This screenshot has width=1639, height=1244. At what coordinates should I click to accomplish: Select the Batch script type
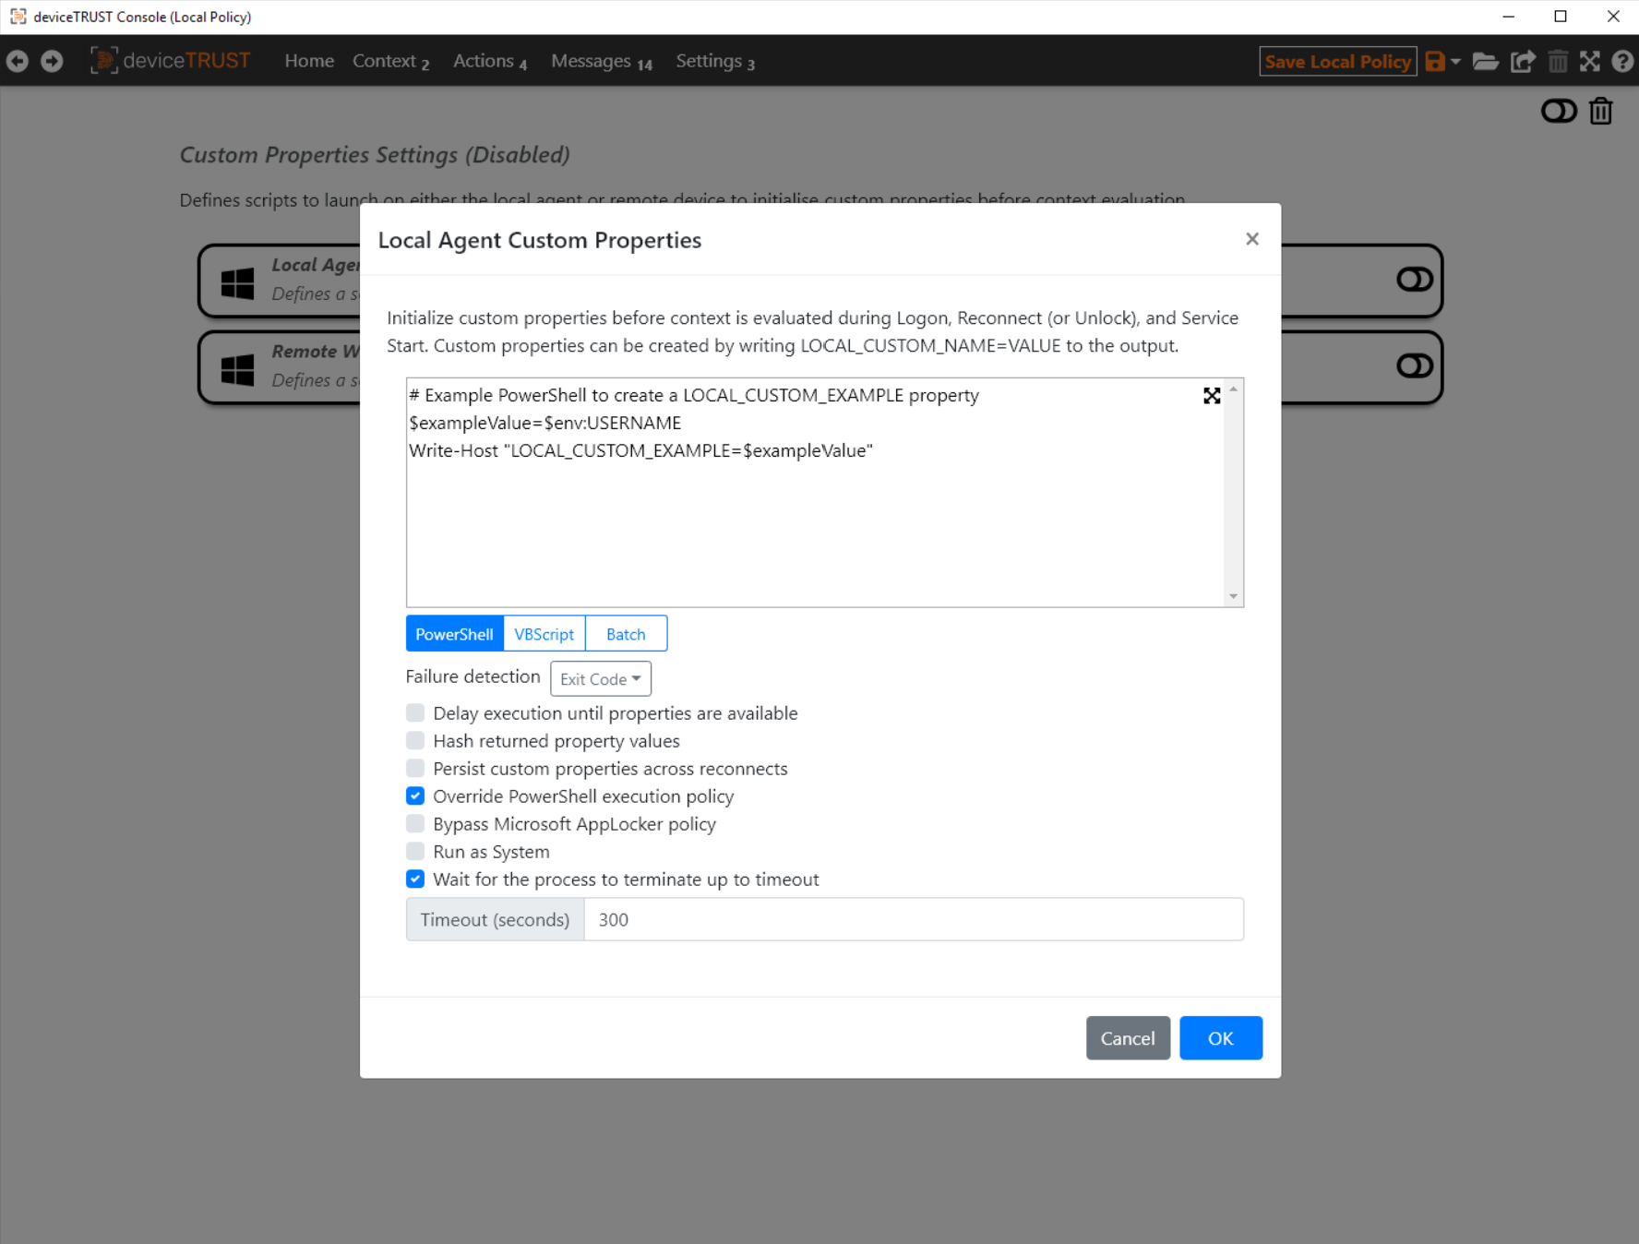(x=626, y=633)
